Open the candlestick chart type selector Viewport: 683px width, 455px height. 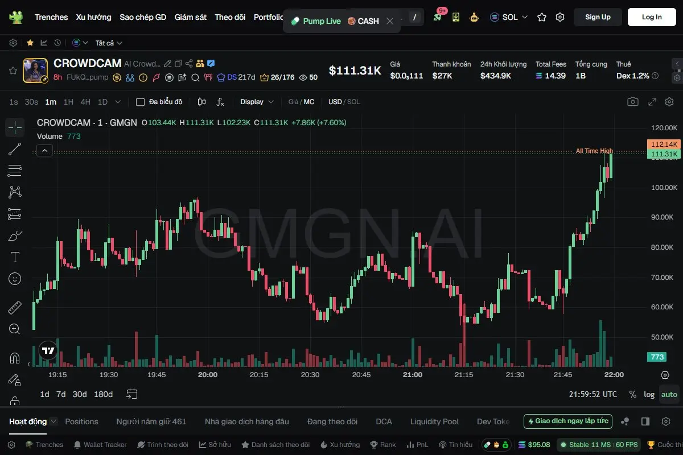(201, 102)
